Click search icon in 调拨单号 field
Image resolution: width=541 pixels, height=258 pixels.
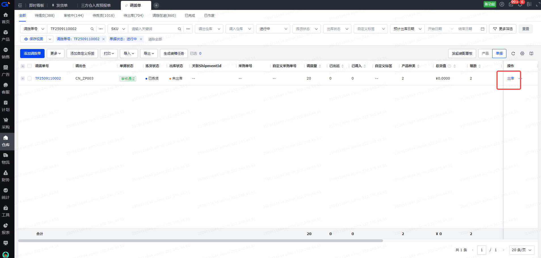click(92, 29)
